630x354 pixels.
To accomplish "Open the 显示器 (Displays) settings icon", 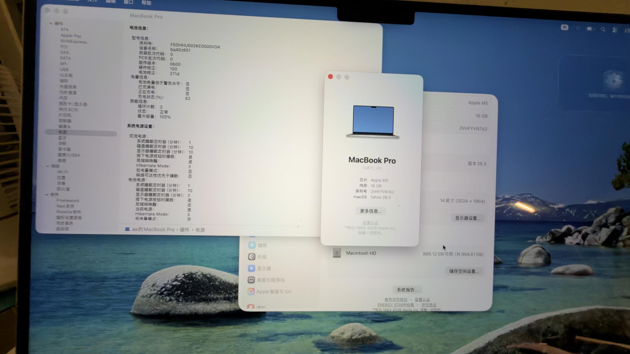I will 252,268.
